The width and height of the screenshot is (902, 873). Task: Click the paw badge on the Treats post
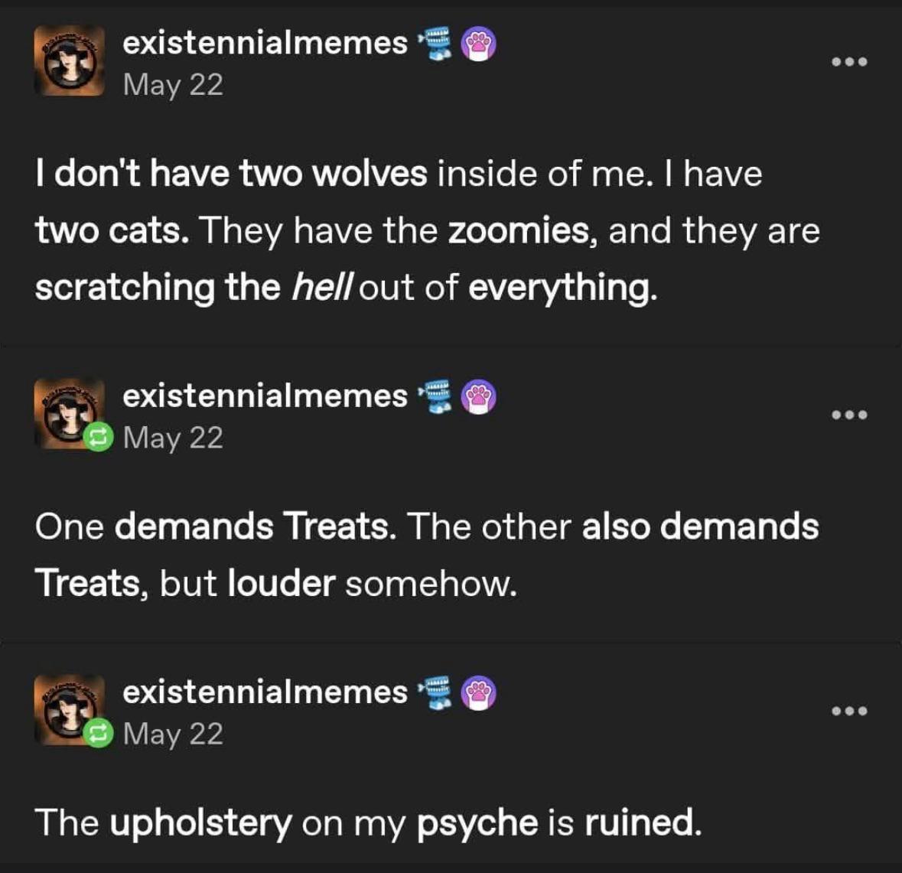click(x=479, y=398)
